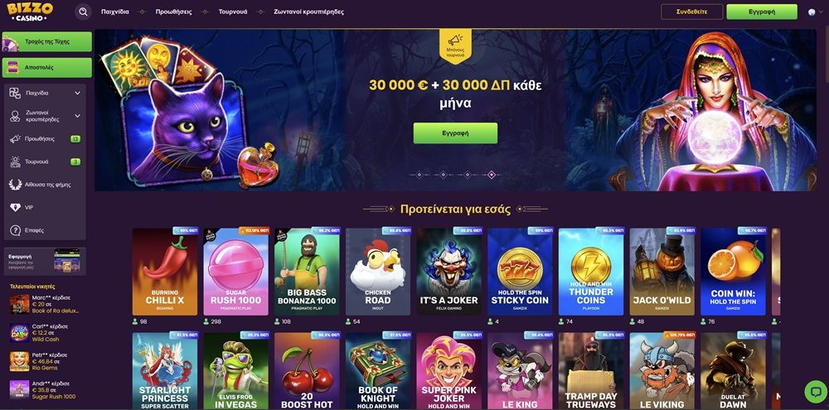Click the question-mark icon beside Επαφές

point(15,230)
